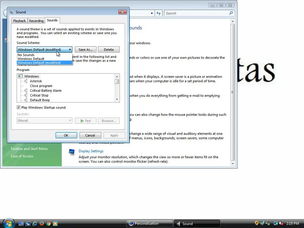Select Close program event
Screen dimensions: 304x228
pyautogui.click(x=41, y=86)
